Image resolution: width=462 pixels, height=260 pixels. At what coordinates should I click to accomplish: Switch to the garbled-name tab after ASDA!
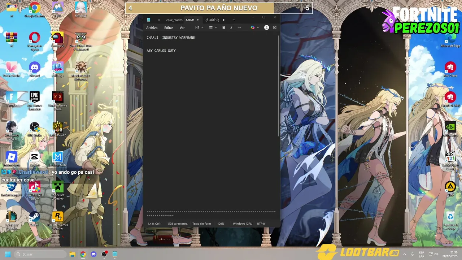pyautogui.click(x=212, y=20)
